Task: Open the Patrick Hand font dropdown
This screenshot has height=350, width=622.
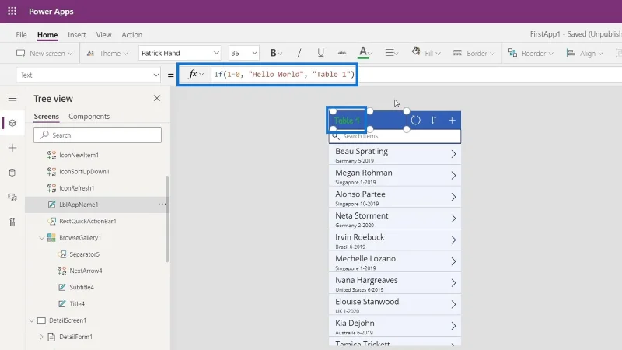Action: [180, 53]
